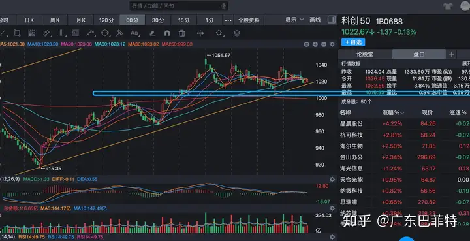Toggle the side panel layout icon
This screenshot has width=470, height=241.
(332, 20)
